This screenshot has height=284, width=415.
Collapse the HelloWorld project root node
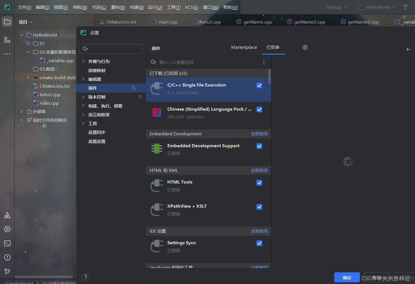coord(22,35)
